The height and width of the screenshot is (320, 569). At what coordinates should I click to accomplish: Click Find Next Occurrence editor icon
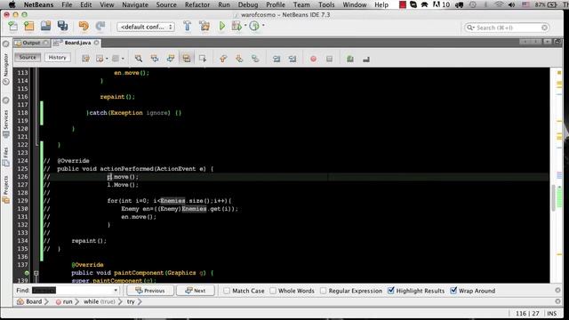tap(171, 59)
